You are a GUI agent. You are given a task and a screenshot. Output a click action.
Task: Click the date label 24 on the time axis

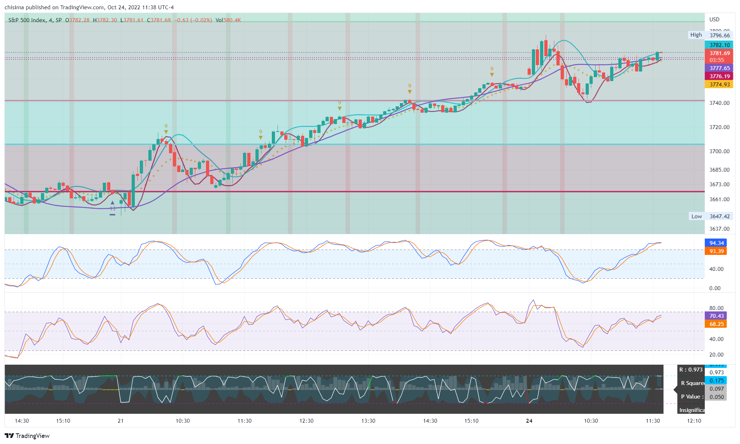pyautogui.click(x=529, y=421)
